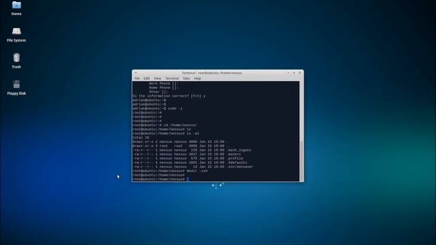Open the View menu in Terminal
This screenshot has height=245, width=436.
click(157, 79)
